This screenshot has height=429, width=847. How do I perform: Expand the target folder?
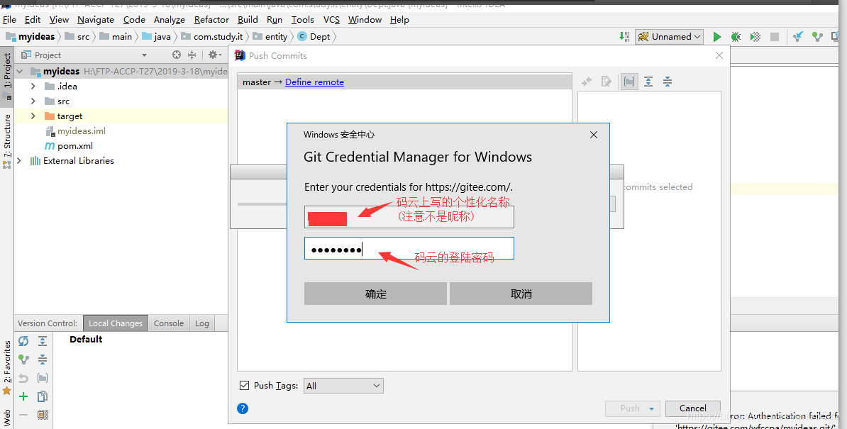33,116
